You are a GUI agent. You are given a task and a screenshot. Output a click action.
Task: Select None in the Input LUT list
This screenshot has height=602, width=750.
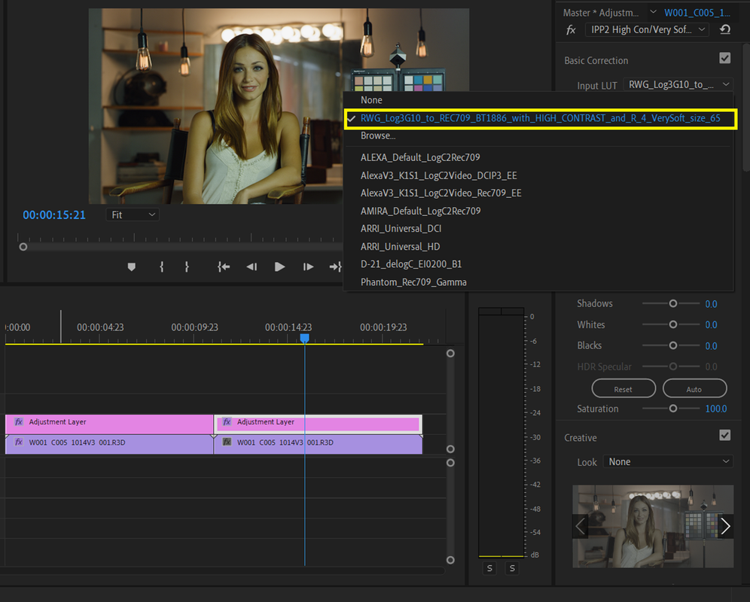(371, 100)
